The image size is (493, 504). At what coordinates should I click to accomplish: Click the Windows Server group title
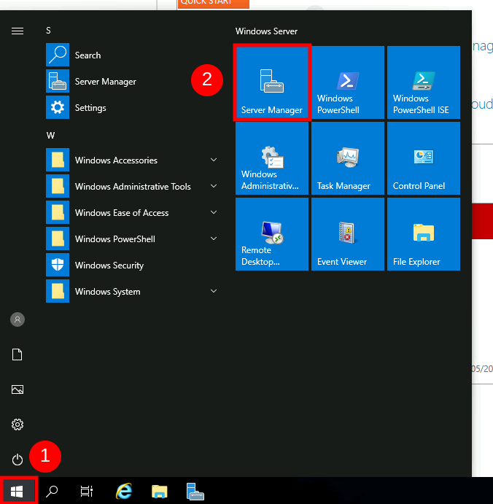pos(266,31)
